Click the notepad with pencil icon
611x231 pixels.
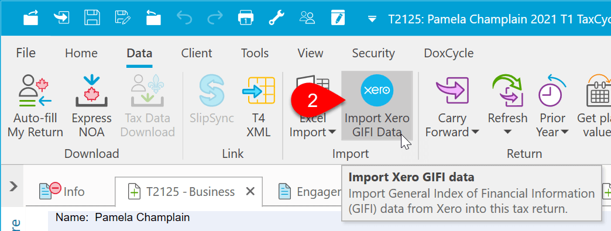338,18
